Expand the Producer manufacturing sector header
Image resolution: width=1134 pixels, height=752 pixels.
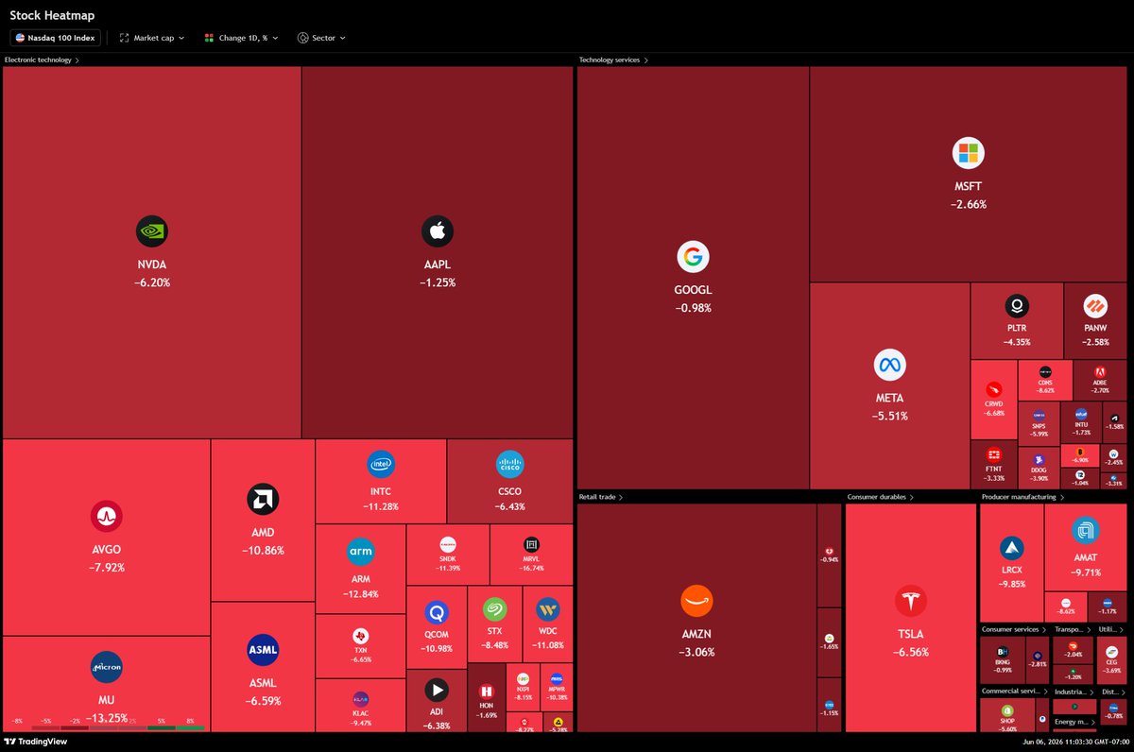1023,496
